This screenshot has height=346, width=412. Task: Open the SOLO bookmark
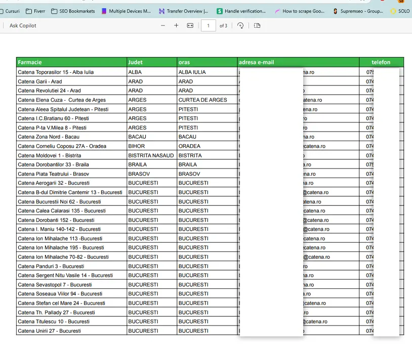pyautogui.click(x=400, y=11)
